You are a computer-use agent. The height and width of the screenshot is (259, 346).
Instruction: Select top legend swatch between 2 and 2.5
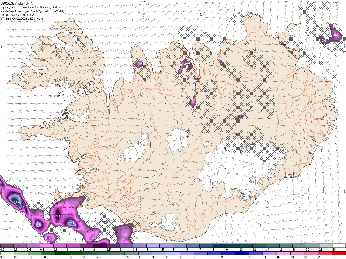pyautogui.click(x=100, y=246)
